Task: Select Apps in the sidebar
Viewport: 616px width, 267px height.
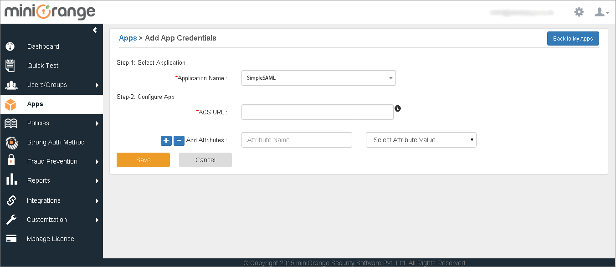Action: tap(51, 104)
